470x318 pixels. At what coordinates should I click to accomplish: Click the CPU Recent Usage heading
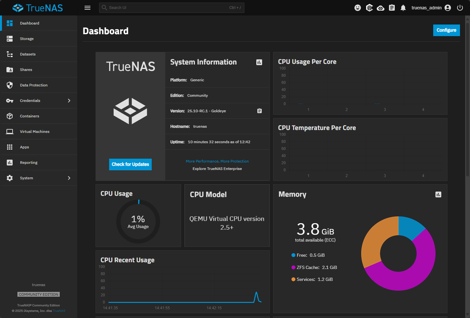tap(128, 260)
